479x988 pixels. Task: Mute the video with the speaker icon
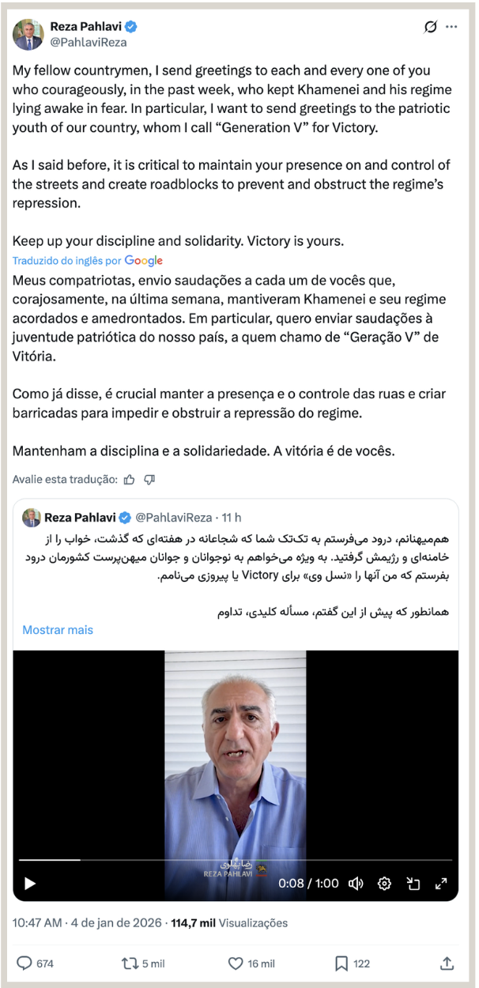coord(356,884)
